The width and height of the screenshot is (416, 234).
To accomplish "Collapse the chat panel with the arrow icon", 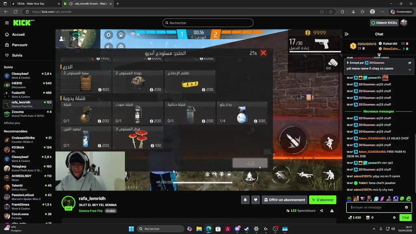I will pyautogui.click(x=346, y=34).
